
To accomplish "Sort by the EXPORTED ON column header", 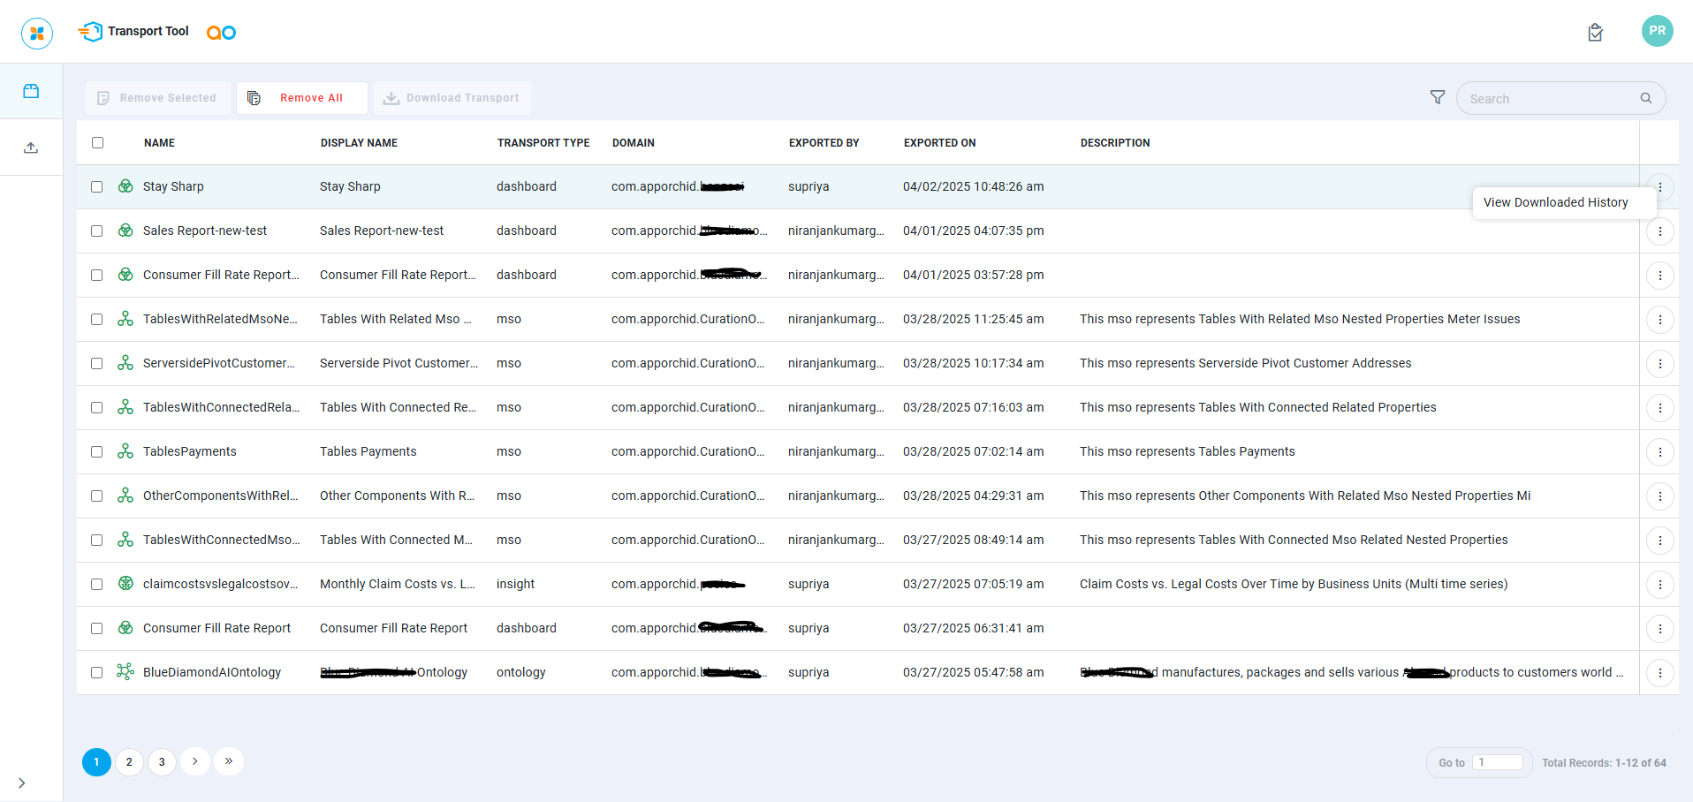I will click(x=939, y=143).
